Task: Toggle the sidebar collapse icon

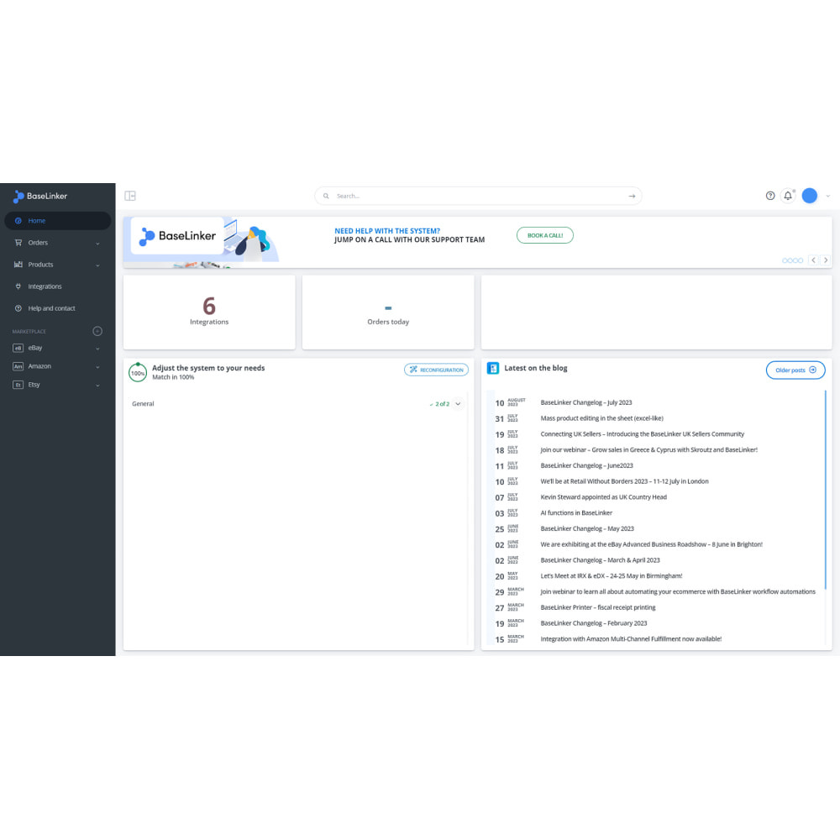Action: click(130, 196)
